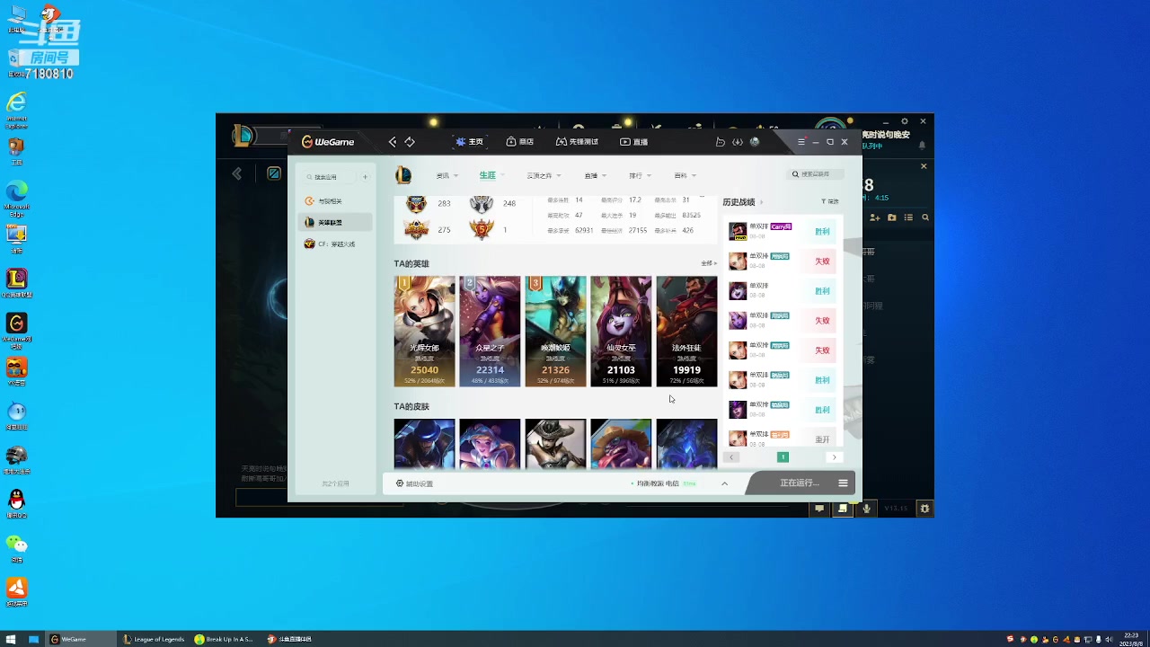Open the 全部 link for TA的英雄
1150x647 pixels.
(709, 263)
